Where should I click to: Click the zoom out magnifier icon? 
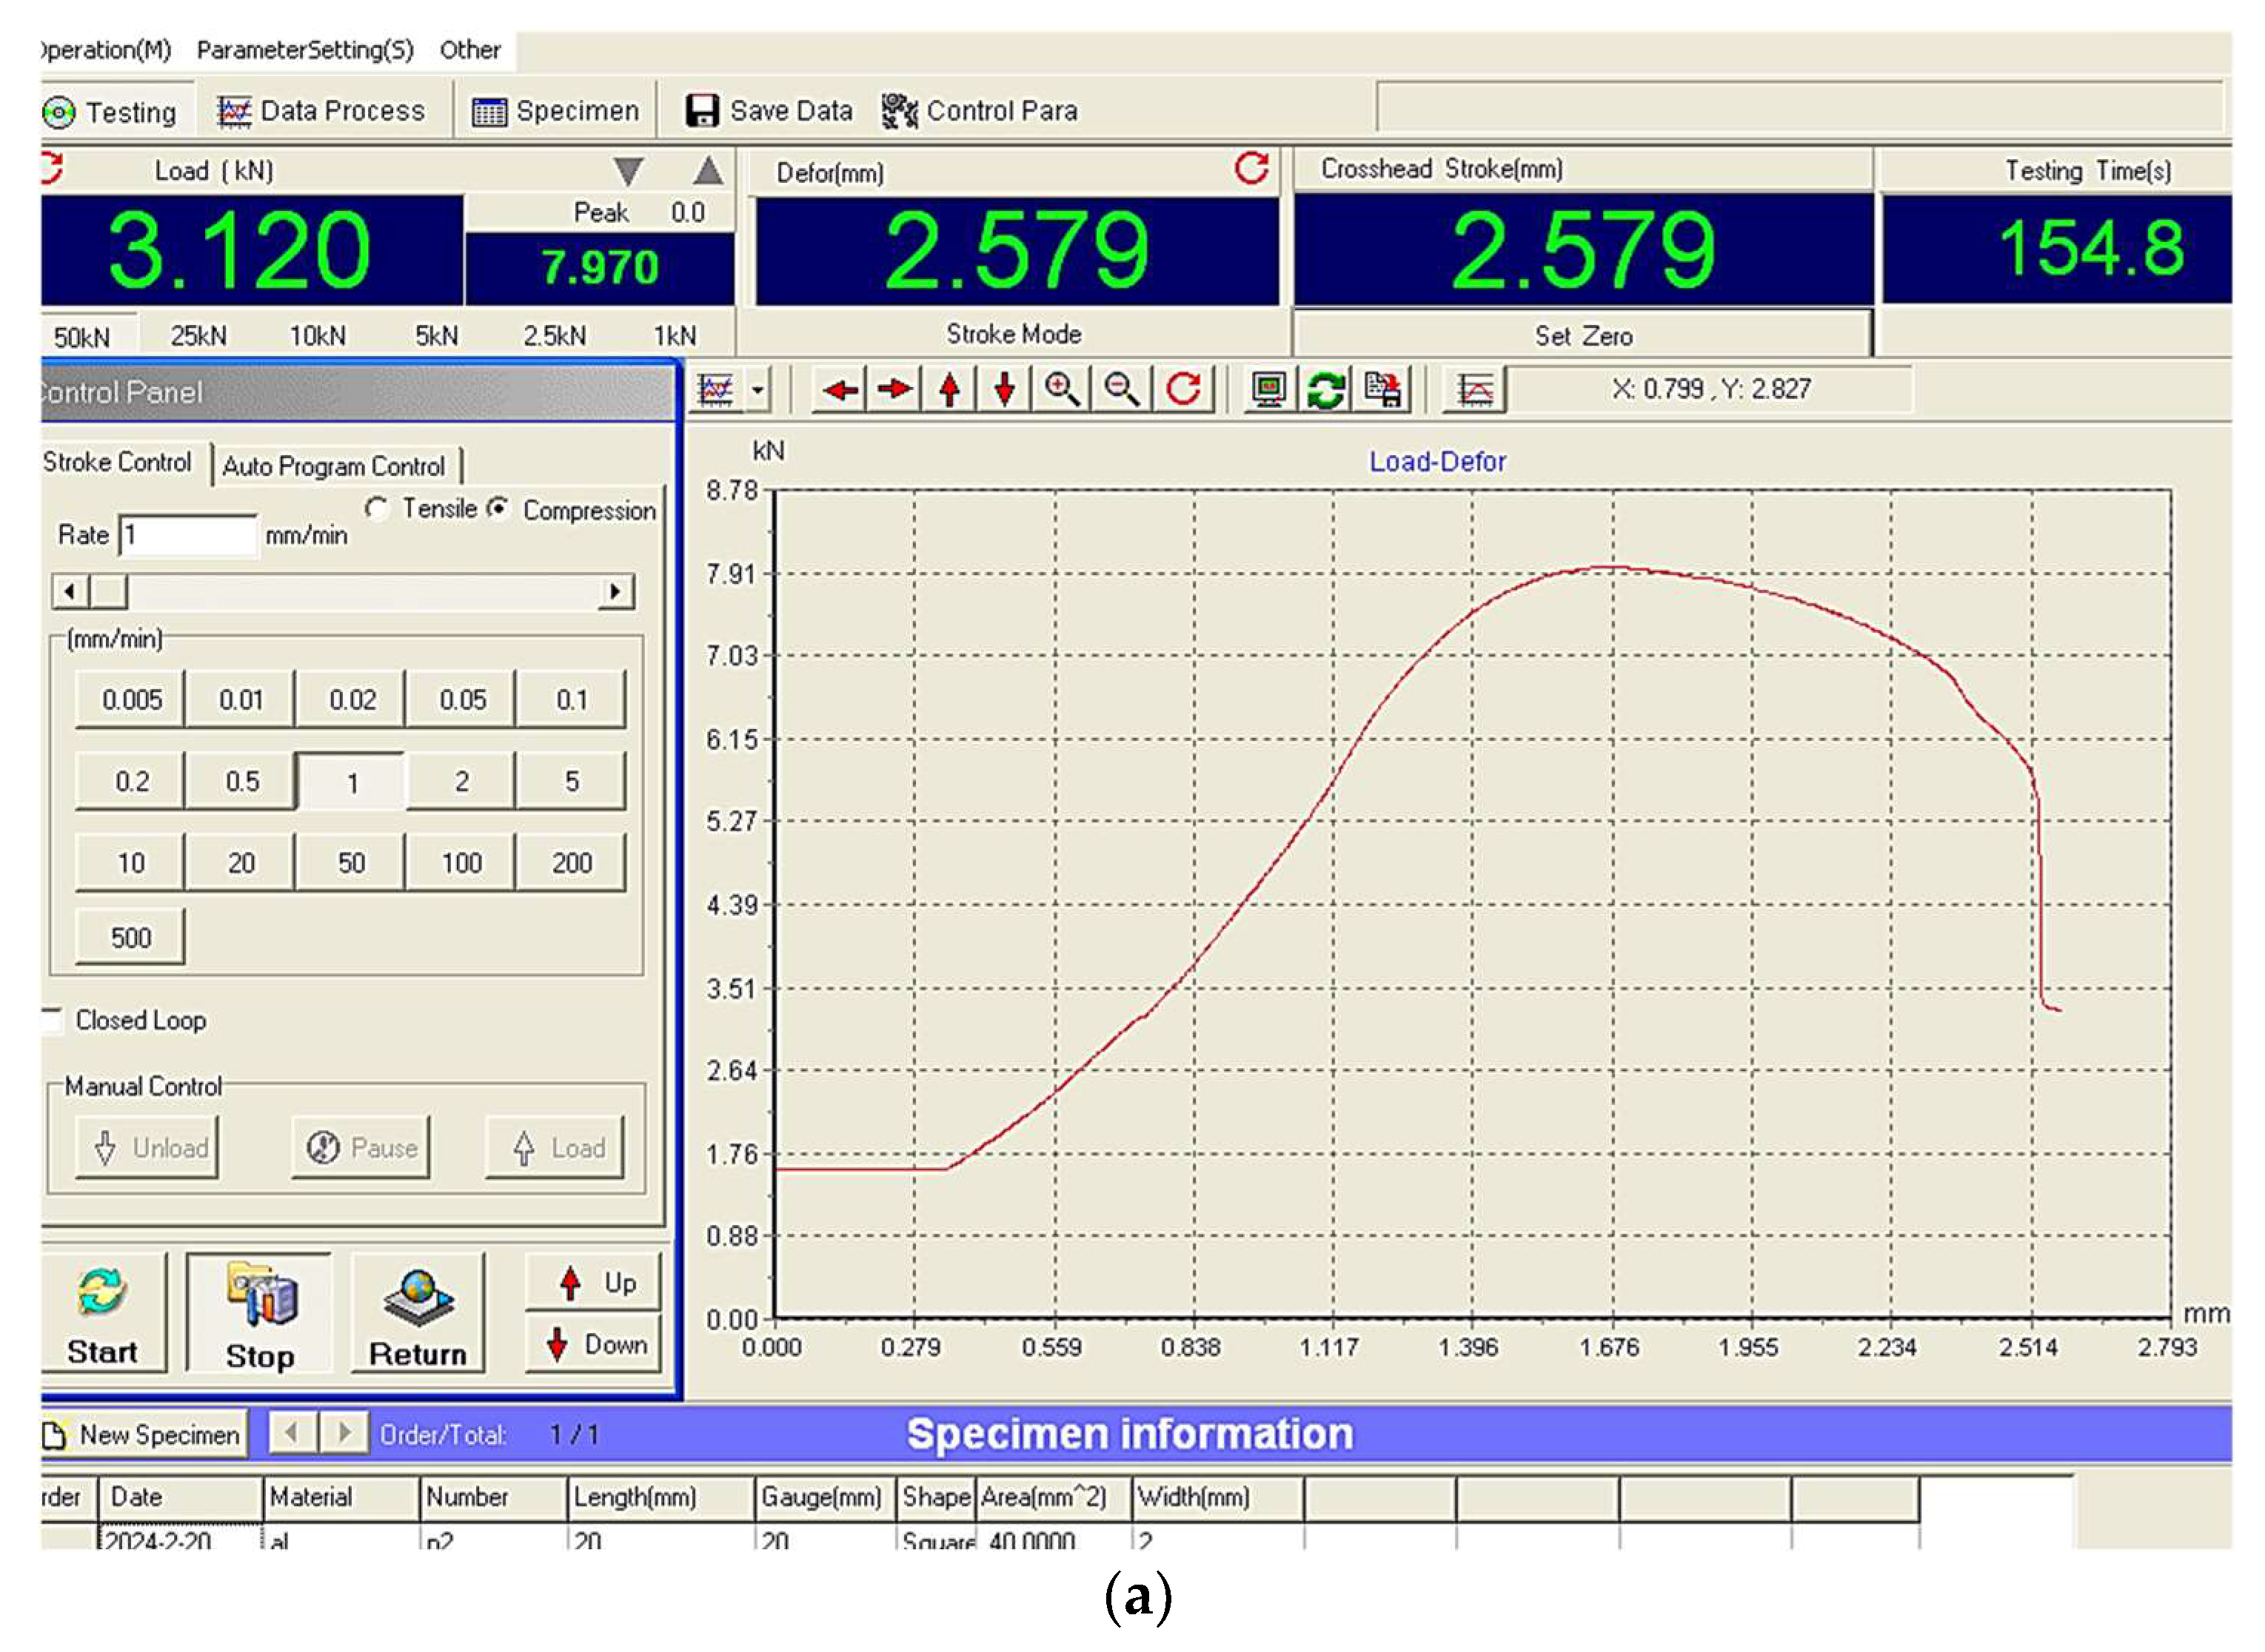[1122, 389]
